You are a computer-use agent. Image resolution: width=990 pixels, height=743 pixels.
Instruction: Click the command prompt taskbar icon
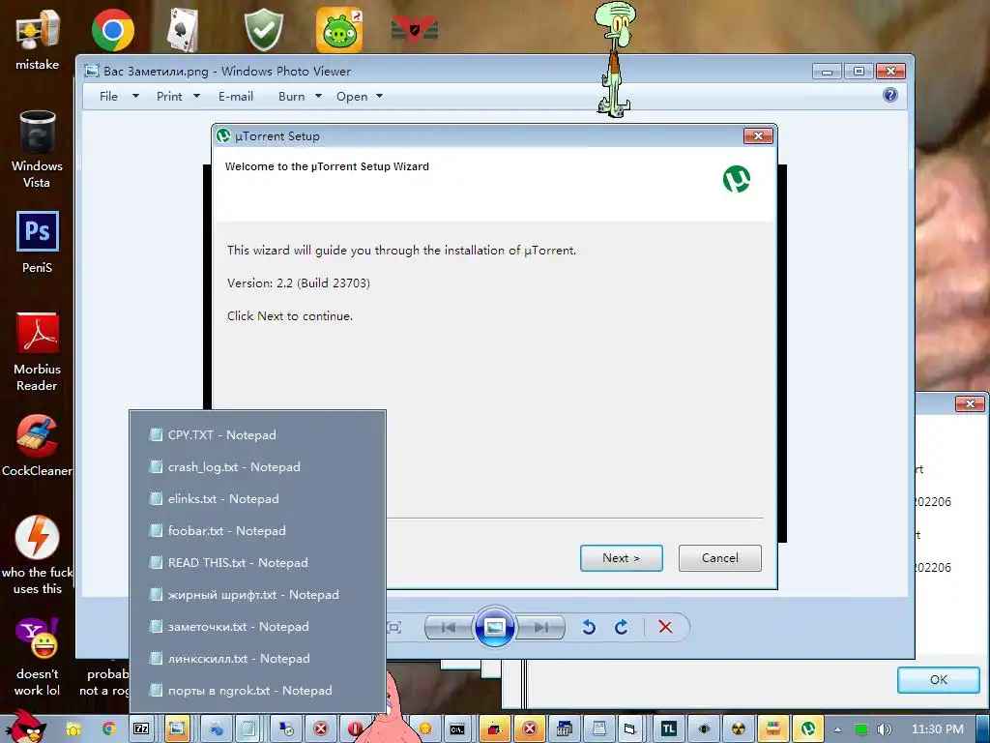(457, 729)
